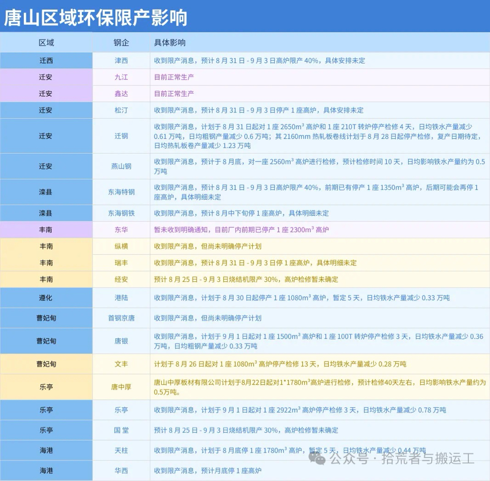Click the 迁安 region cell in 松汀 row

point(46,111)
